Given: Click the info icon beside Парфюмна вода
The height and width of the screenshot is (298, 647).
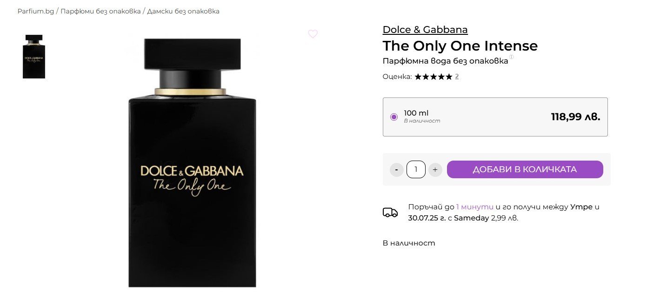Looking at the screenshot, I should pos(511,57).
